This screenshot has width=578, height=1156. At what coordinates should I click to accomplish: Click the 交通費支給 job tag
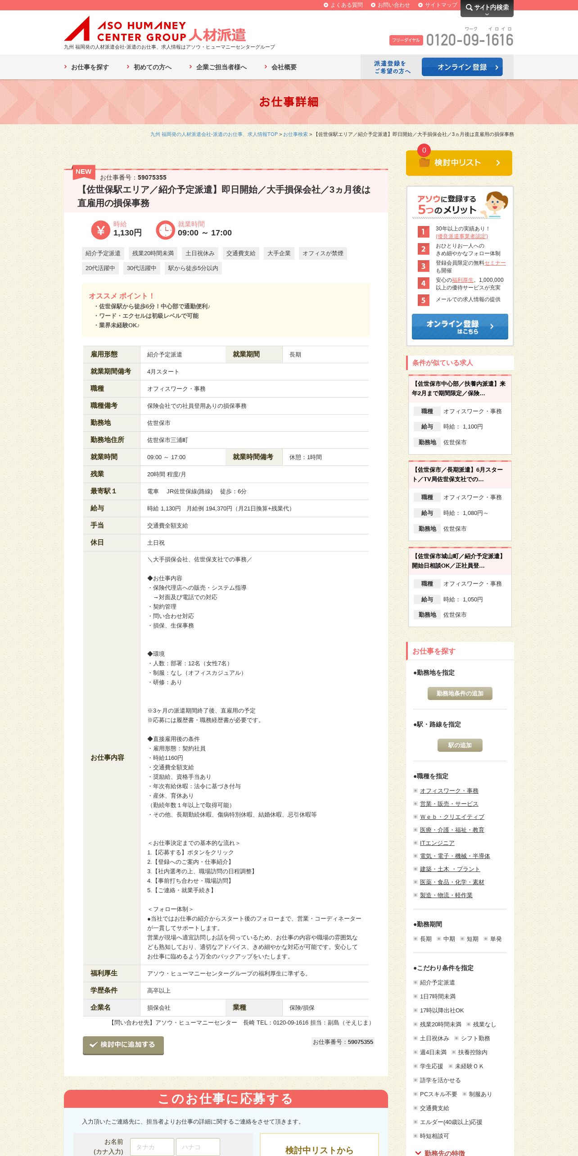[x=241, y=253]
